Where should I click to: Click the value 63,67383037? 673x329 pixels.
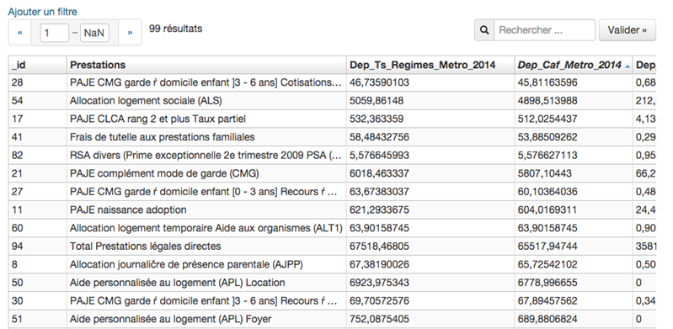pos(379,192)
